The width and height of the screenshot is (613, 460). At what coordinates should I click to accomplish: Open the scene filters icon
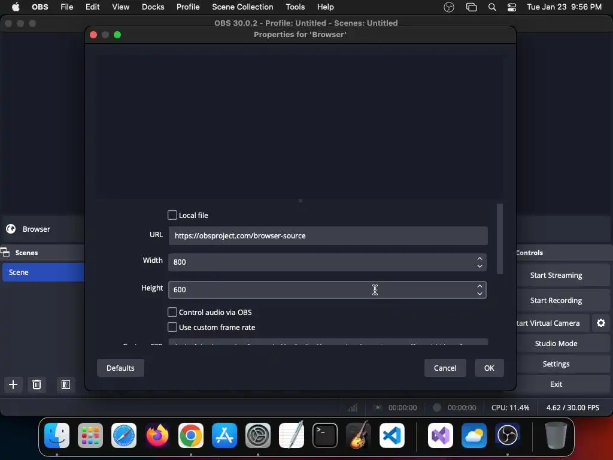66,385
